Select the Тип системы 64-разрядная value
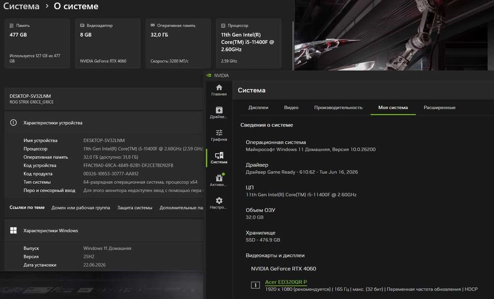Image resolution: width=494 pixels, height=299 pixels. tap(140, 182)
